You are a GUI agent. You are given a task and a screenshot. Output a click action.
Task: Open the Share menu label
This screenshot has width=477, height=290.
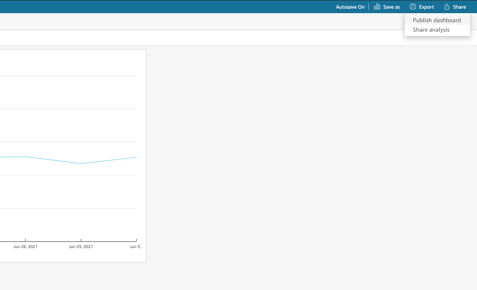[x=459, y=7]
